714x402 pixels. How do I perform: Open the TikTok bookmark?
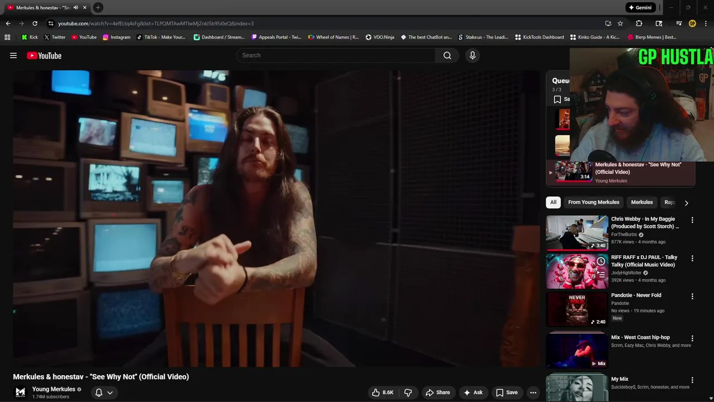tap(161, 37)
